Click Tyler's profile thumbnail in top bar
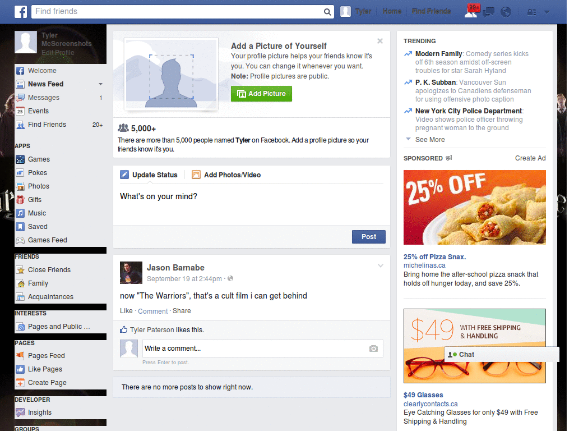Screen dimensions: 574x431 coord(345,11)
